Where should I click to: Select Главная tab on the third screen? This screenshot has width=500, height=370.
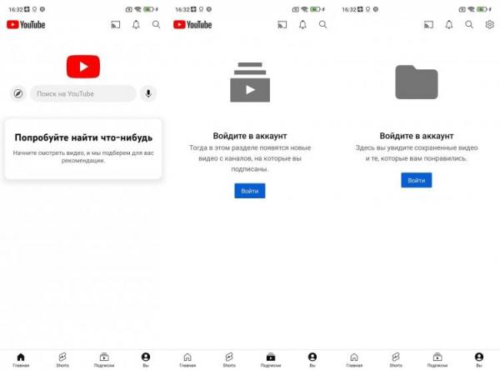354,360
